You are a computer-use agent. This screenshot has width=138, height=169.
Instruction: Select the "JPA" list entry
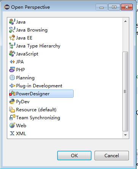tap(20, 62)
